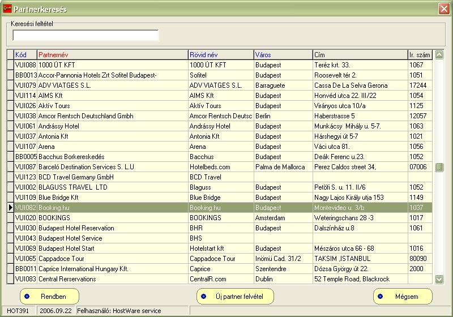Click the scrollbar thumb
Viewport: 453px width, 317px height.
439,167
